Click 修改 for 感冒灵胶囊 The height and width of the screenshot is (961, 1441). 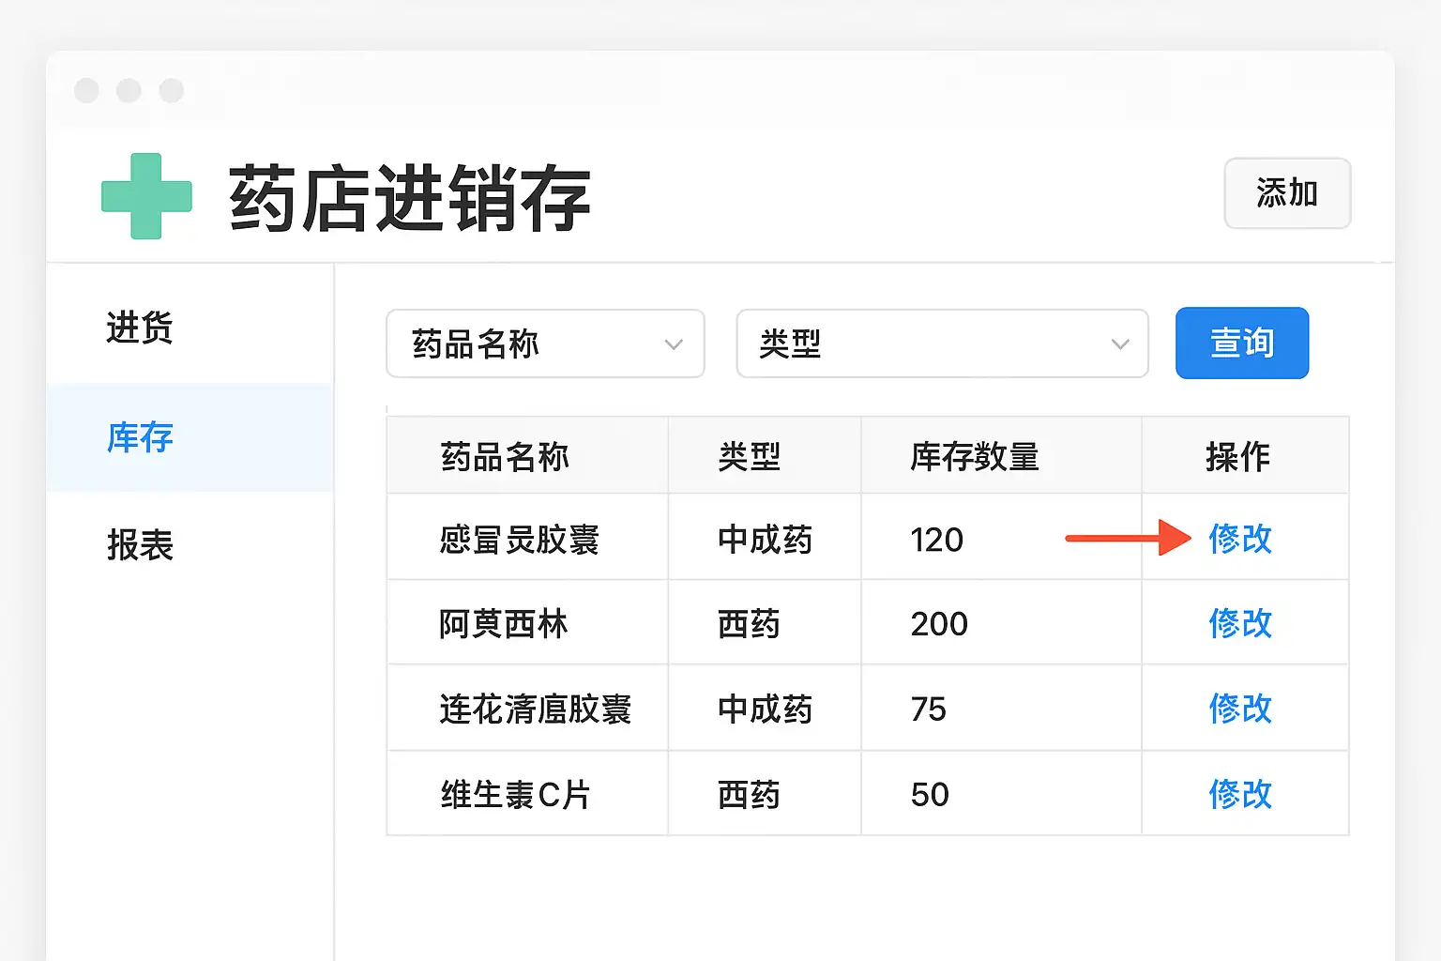(x=1239, y=539)
